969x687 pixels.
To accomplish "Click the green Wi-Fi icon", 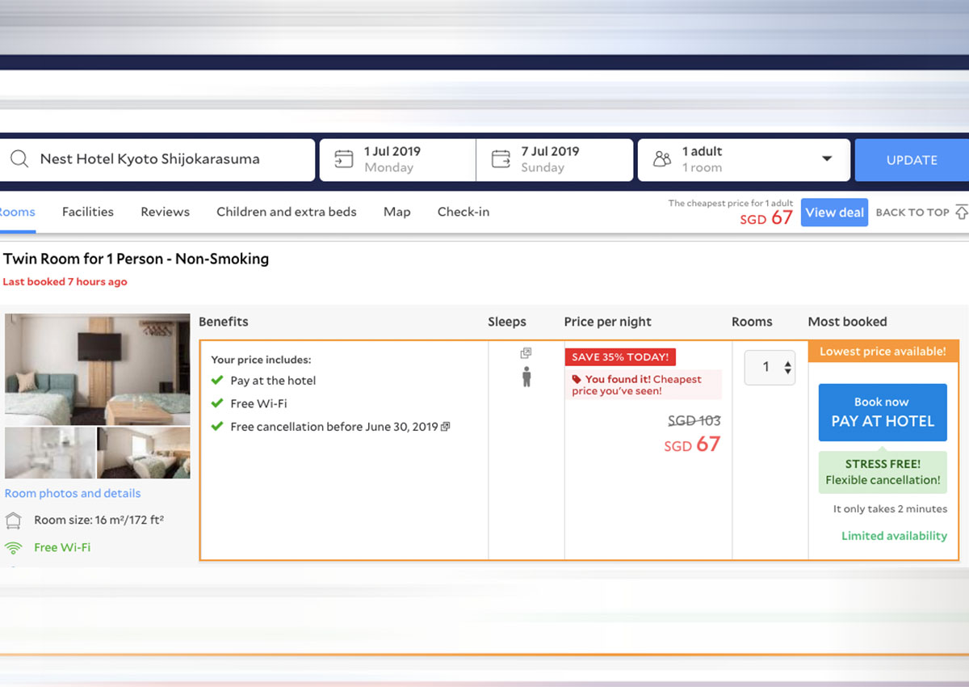I will click(x=14, y=548).
